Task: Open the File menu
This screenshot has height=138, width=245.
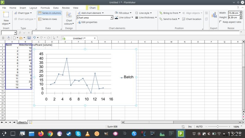Action: (4, 8)
